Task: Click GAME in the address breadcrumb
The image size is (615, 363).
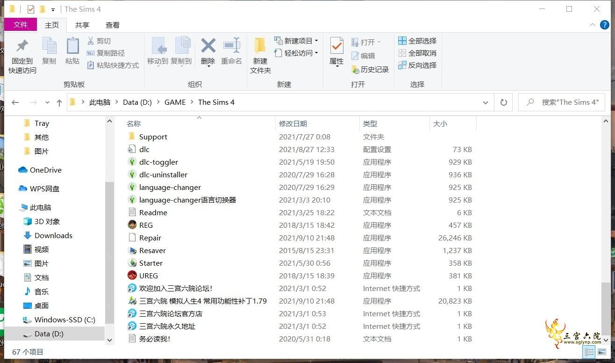Action: 175,102
